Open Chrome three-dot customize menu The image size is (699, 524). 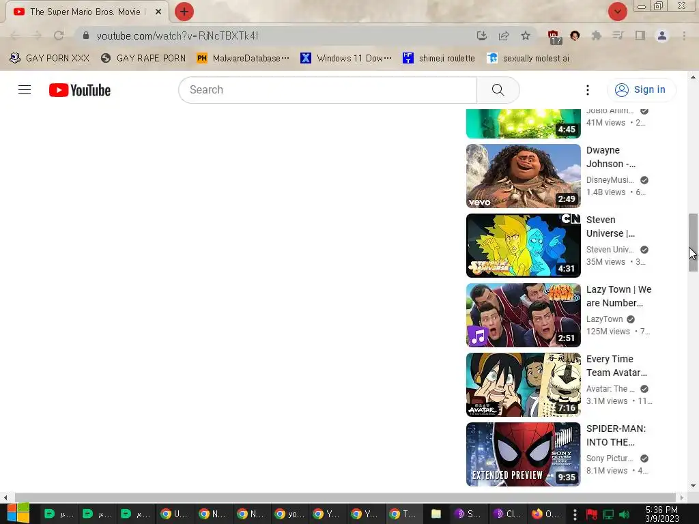[x=684, y=35]
